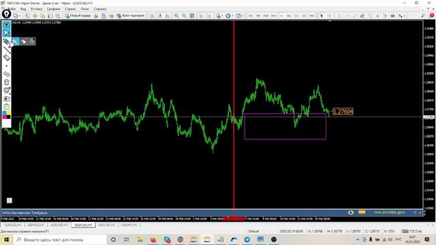Toggle the eye icon in annotation sidebar

pyautogui.click(x=6, y=25)
